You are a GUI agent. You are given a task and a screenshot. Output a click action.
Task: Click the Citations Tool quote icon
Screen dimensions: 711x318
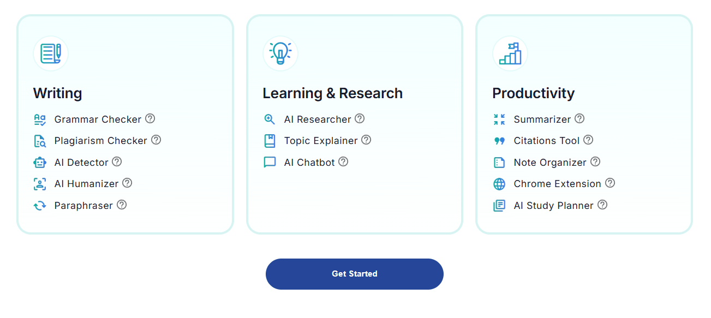coord(499,141)
